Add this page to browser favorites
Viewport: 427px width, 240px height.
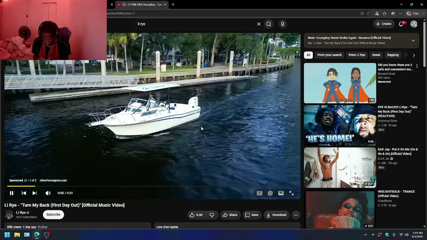click(369, 13)
